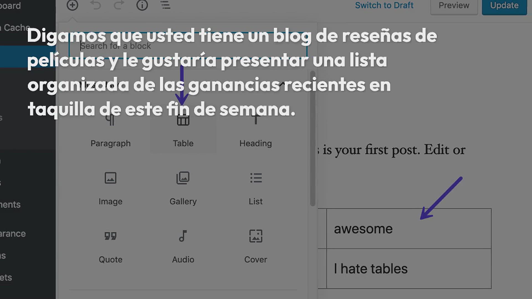Click the Add block plus icon
The height and width of the screenshot is (299, 532).
pyautogui.click(x=72, y=5)
